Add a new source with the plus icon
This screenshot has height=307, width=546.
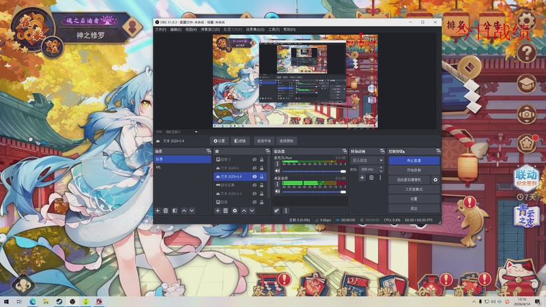[x=218, y=211]
